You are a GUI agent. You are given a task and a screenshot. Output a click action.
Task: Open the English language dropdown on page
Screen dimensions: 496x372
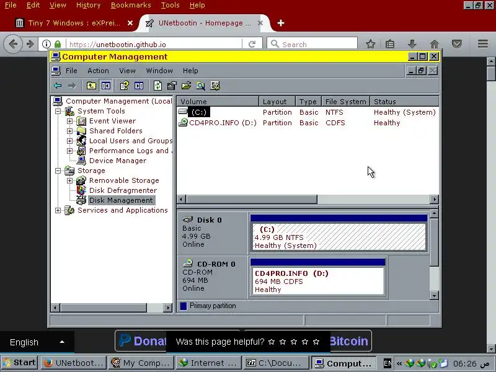point(37,342)
